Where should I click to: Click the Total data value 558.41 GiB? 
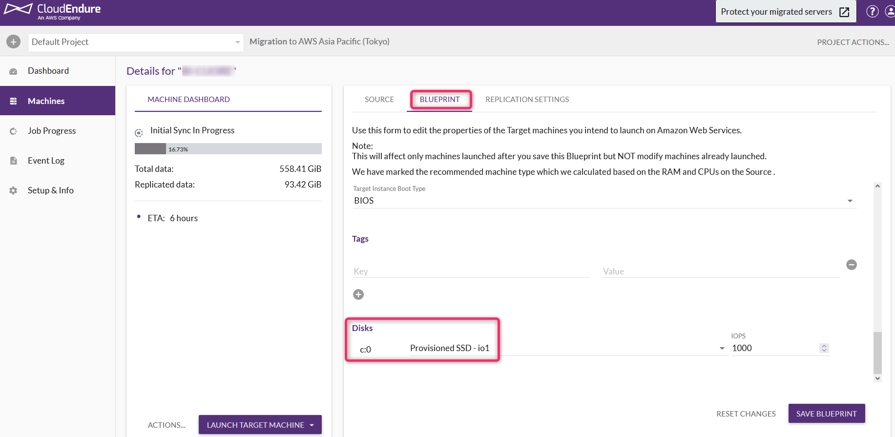click(300, 169)
